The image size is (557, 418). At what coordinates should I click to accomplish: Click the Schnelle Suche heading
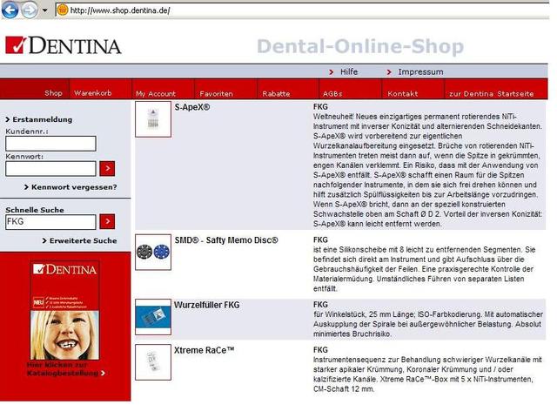pos(35,210)
